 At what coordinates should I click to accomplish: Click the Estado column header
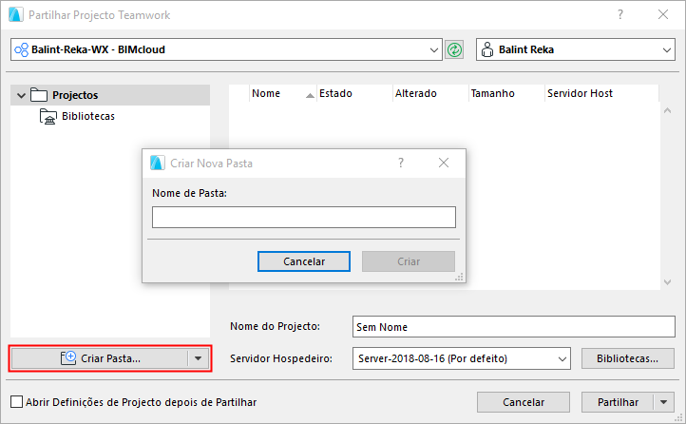(x=354, y=93)
